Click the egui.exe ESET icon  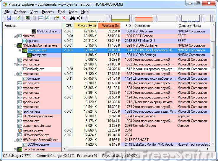click(x=24, y=41)
